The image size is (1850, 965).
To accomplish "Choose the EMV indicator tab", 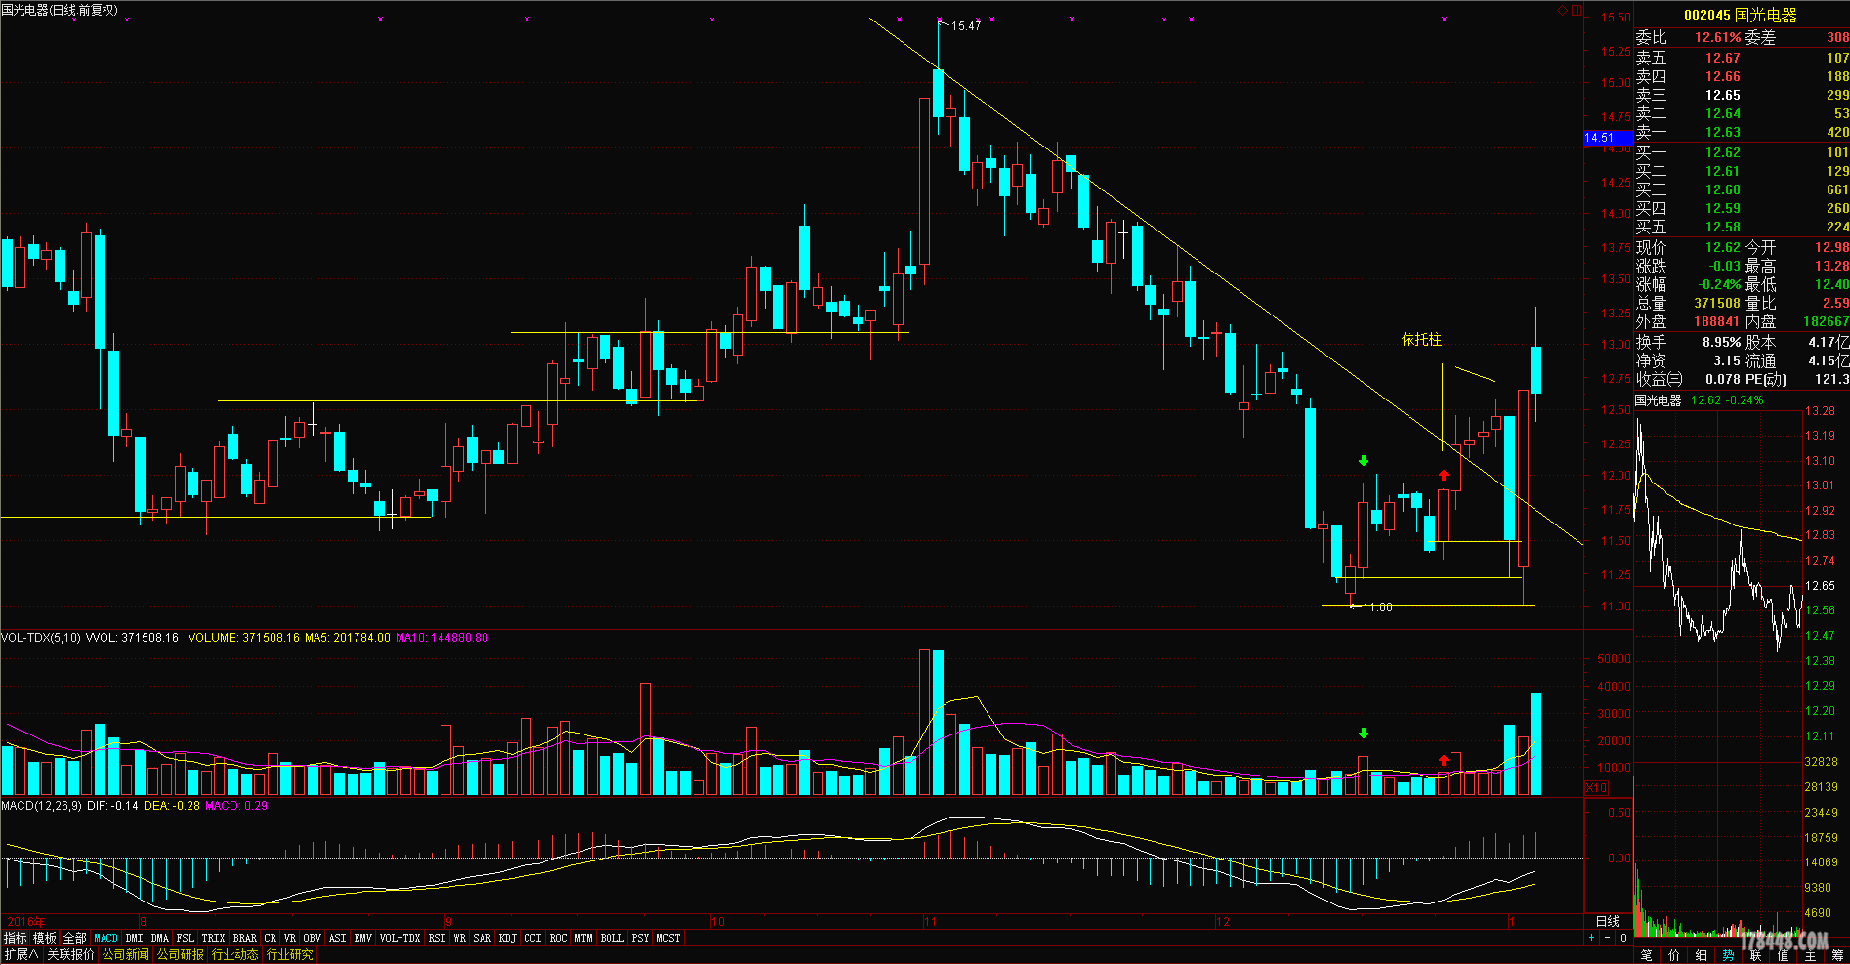I will (363, 938).
